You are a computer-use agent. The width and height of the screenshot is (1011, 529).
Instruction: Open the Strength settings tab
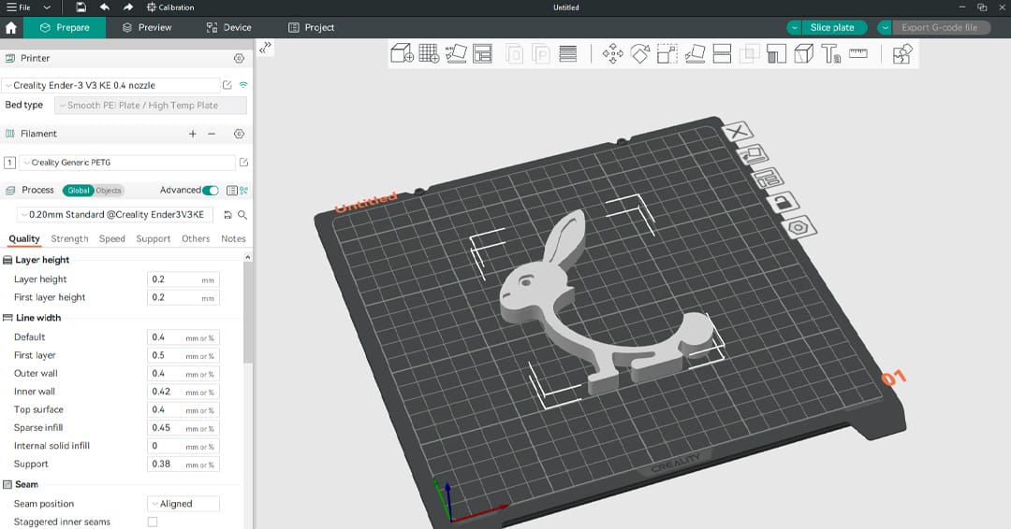point(69,239)
